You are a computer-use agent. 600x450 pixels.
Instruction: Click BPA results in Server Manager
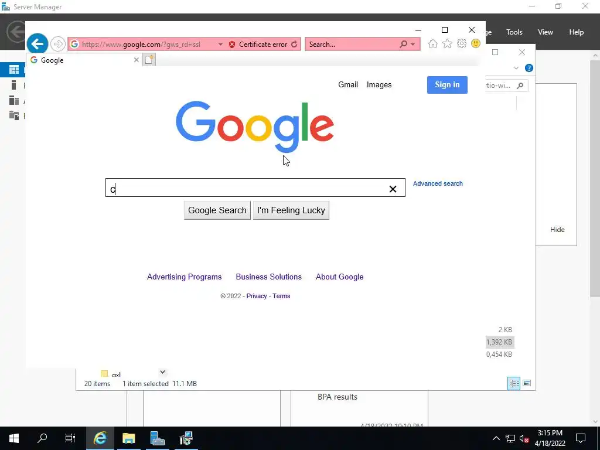[x=337, y=397]
